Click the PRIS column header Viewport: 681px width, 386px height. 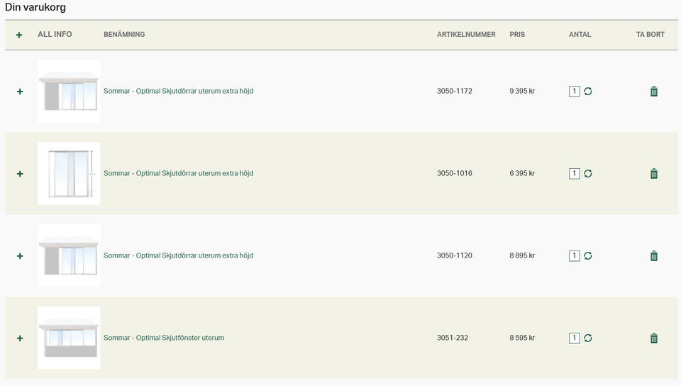517,34
